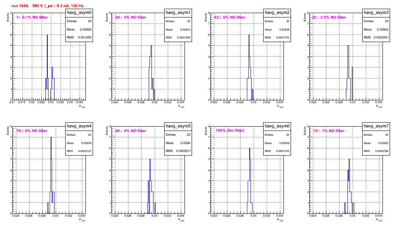Click Mean value 0.02925 in havg_asym0

tap(85, 29)
